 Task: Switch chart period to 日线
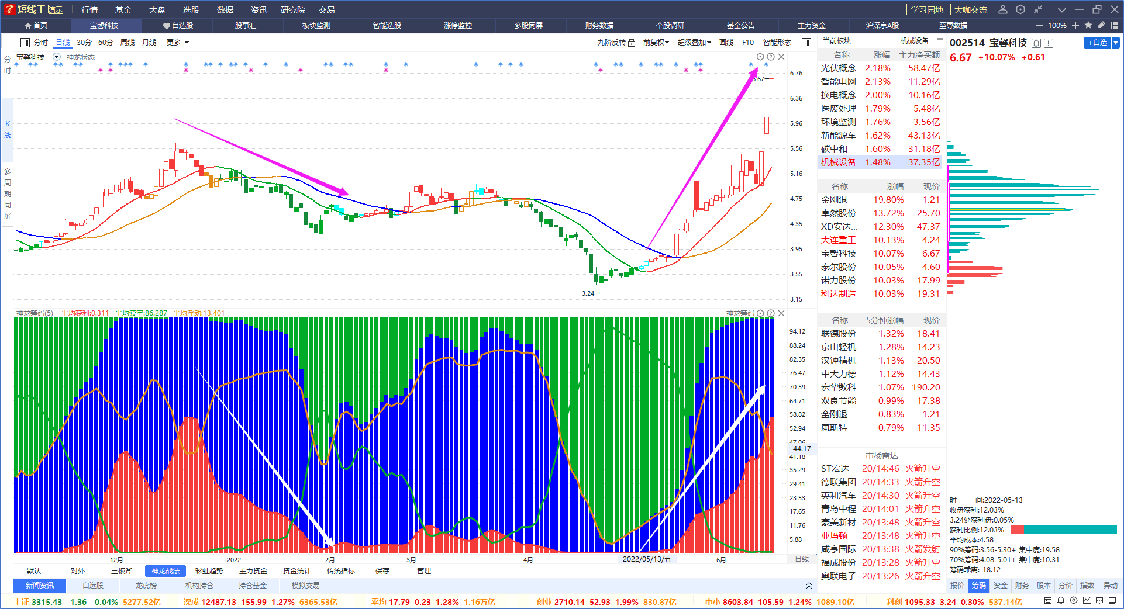click(x=63, y=43)
